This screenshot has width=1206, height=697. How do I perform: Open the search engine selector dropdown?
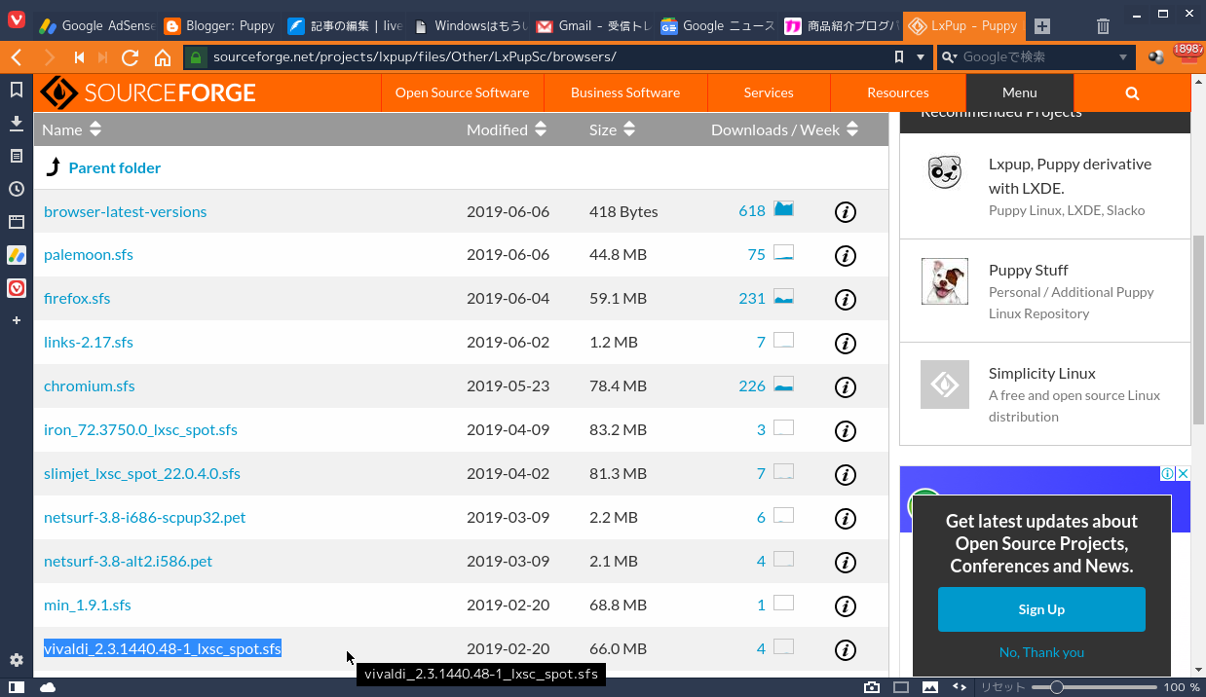point(949,57)
